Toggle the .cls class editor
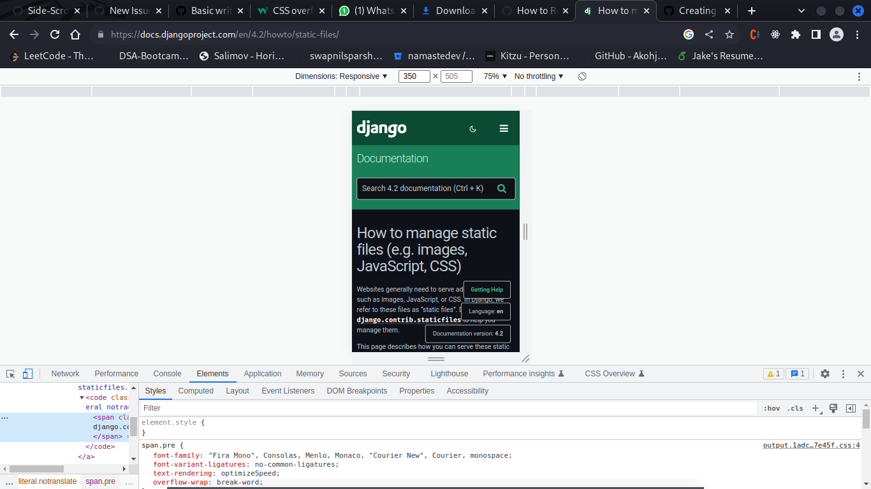871x489 pixels. click(x=795, y=408)
